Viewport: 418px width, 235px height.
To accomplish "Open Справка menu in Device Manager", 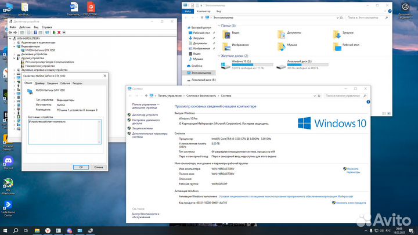I will pyautogui.click(x=46, y=27).
